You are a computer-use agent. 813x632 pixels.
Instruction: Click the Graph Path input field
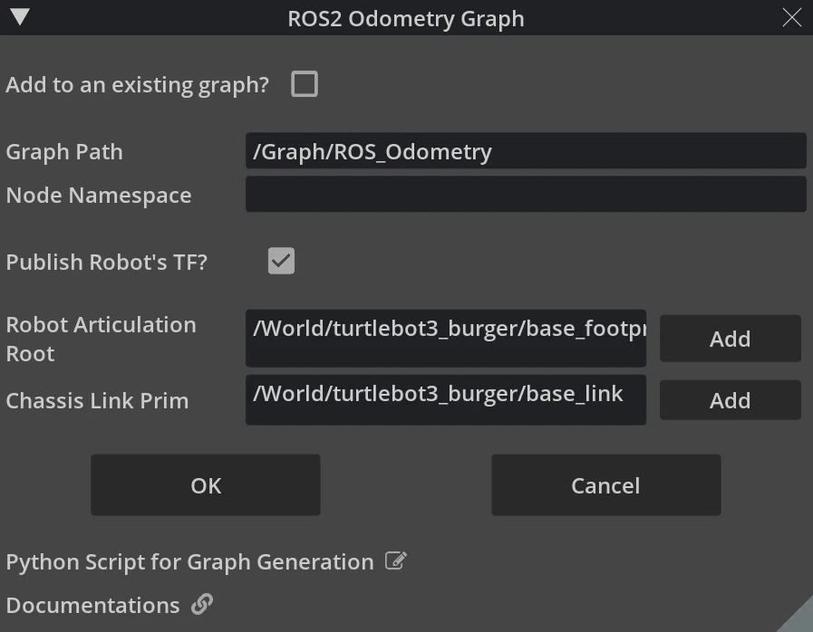526,150
